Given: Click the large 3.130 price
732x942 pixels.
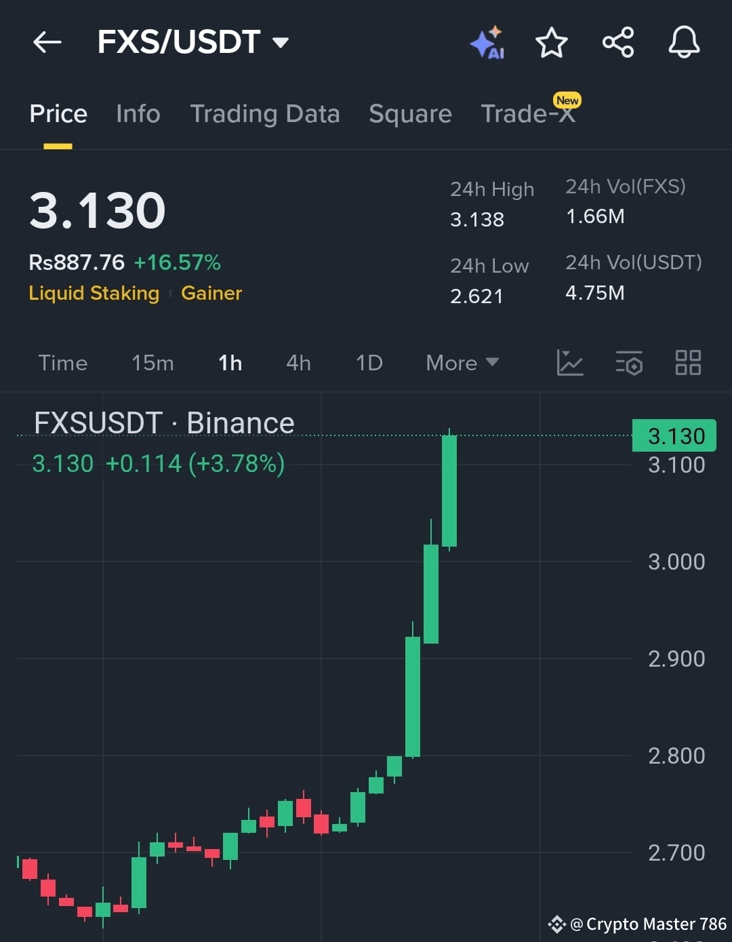Looking at the screenshot, I should pyautogui.click(x=98, y=210).
